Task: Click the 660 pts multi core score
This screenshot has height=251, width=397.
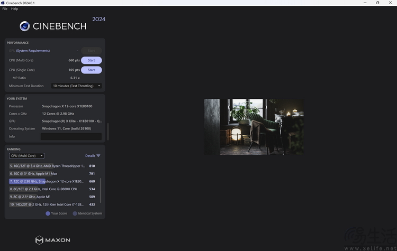Action: point(74,60)
